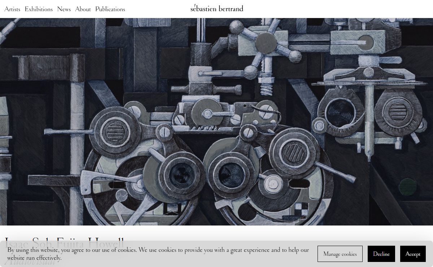Viewport: 433px width, 267px height.
Task: Click the cookie notice text
Action: click(x=158, y=254)
